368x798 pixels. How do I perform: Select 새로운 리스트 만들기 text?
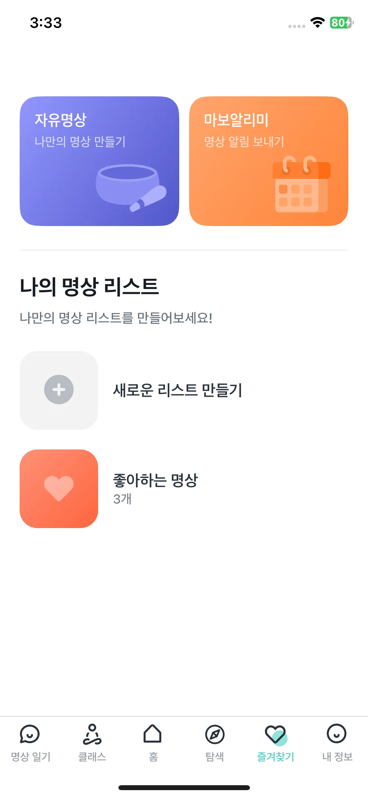tap(178, 390)
